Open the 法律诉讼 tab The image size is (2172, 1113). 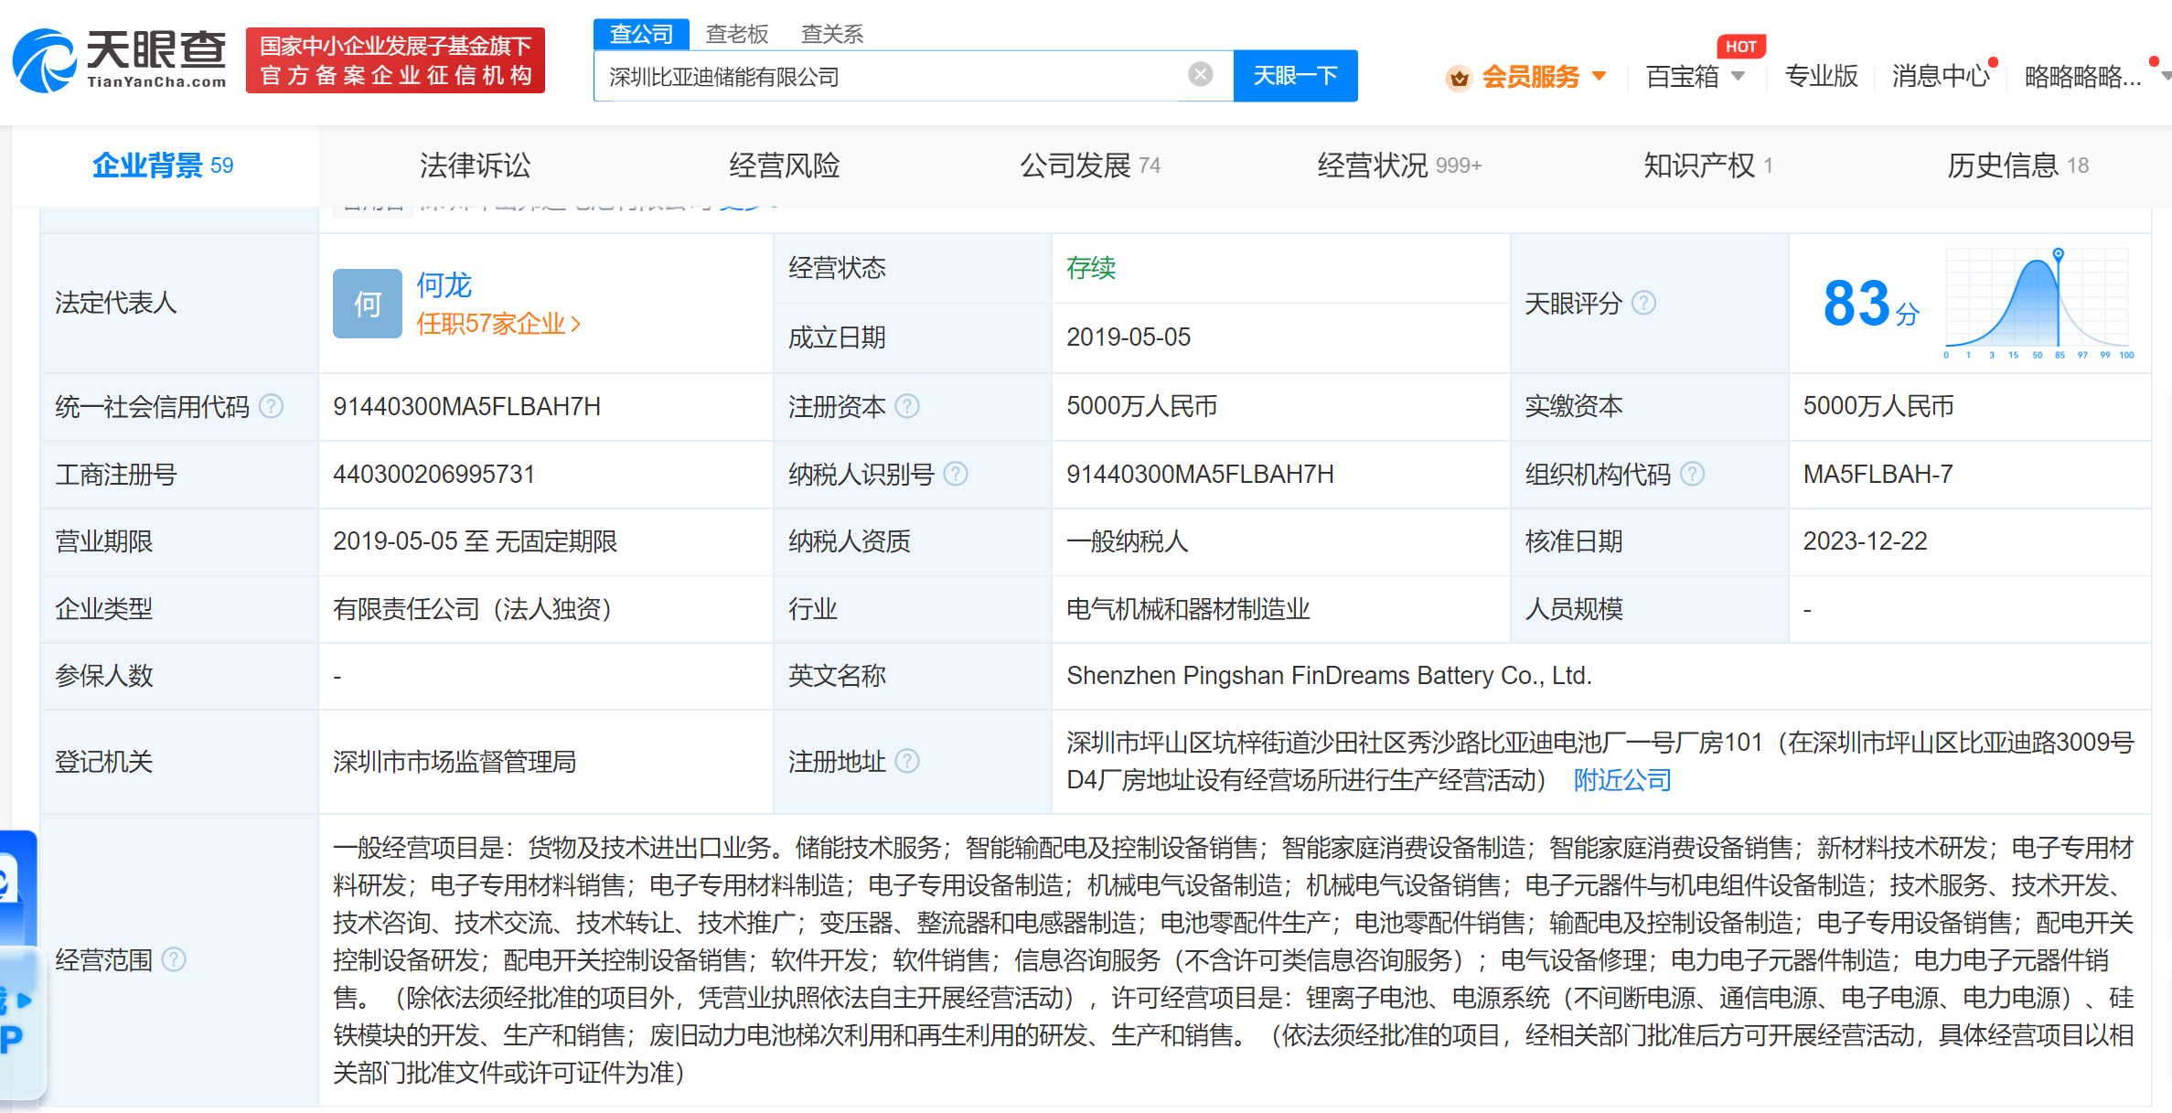coord(475,166)
